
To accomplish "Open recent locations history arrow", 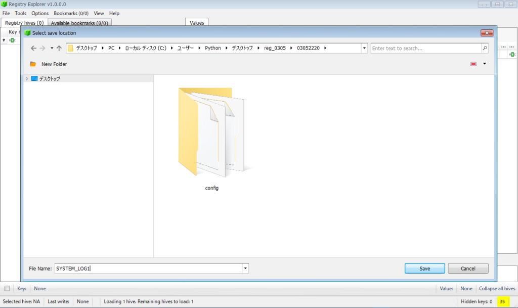I will tap(52, 48).
